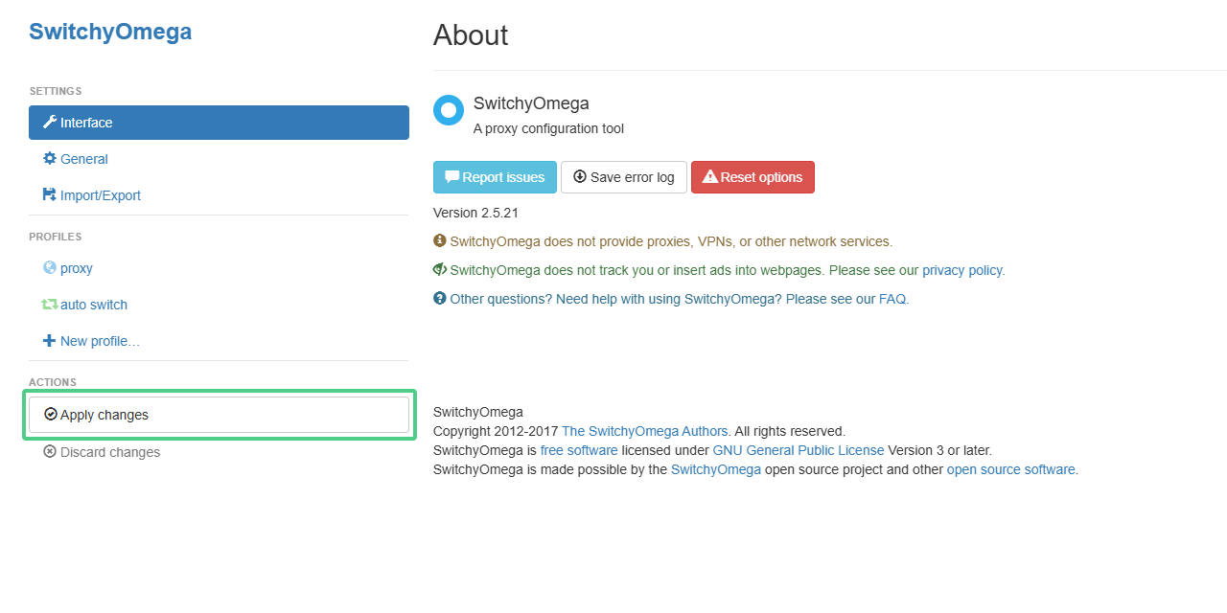Click the SwitchyOmega name beside the logo

(531, 103)
